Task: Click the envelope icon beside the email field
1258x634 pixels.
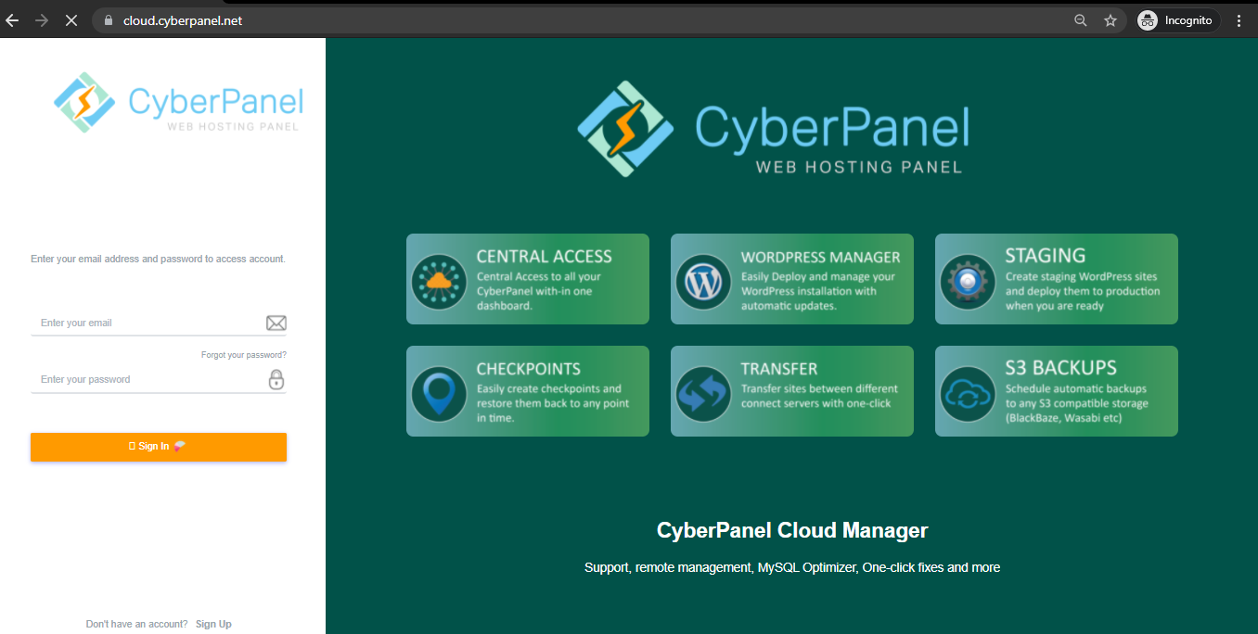Action: 276,322
